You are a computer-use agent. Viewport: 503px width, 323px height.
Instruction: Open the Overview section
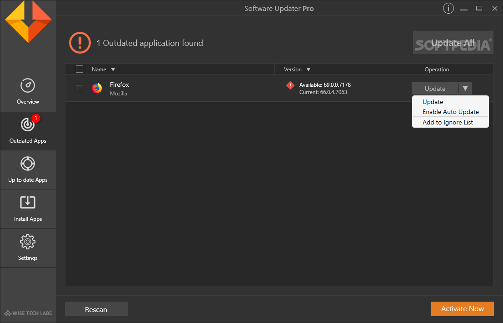(28, 92)
